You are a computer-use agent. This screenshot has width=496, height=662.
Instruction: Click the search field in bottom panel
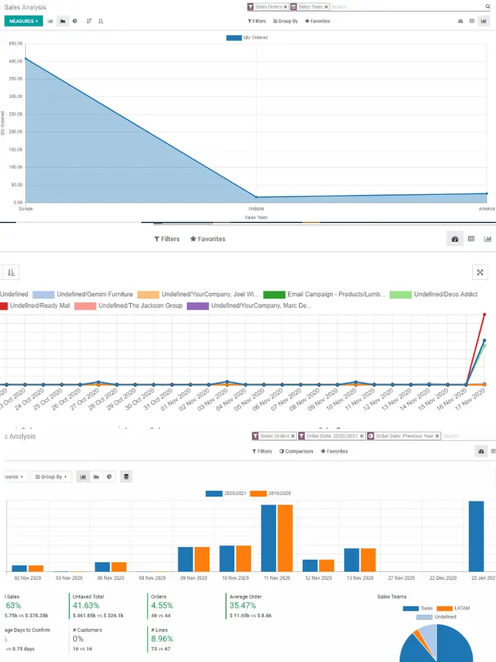click(468, 436)
